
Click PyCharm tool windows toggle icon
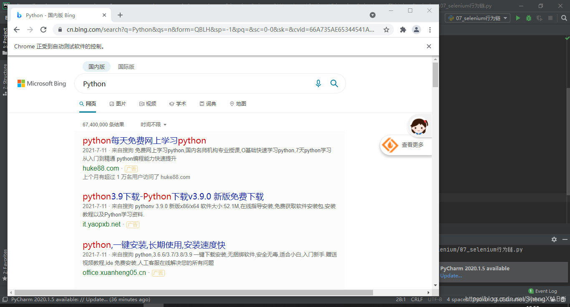(5, 299)
